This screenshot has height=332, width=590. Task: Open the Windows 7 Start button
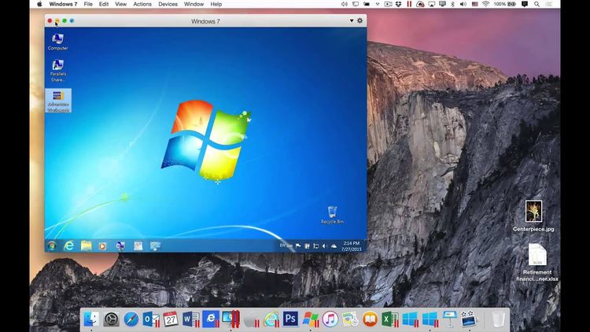(x=52, y=245)
